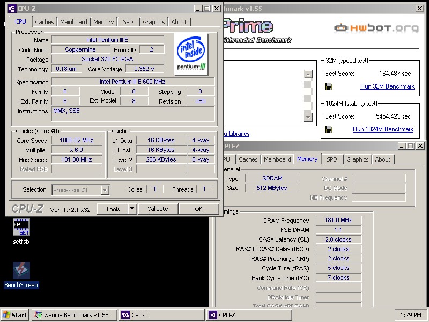Open the Processor #1 selection dropdown

tap(105, 190)
